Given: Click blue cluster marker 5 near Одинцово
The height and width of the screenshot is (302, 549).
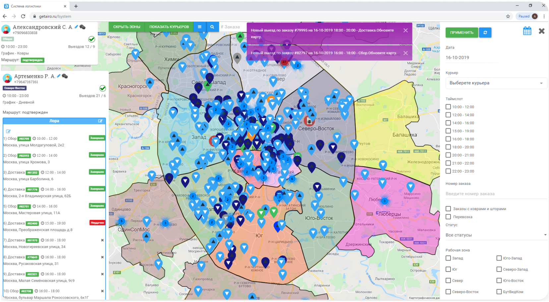Looking at the screenshot, I should pos(121,221).
